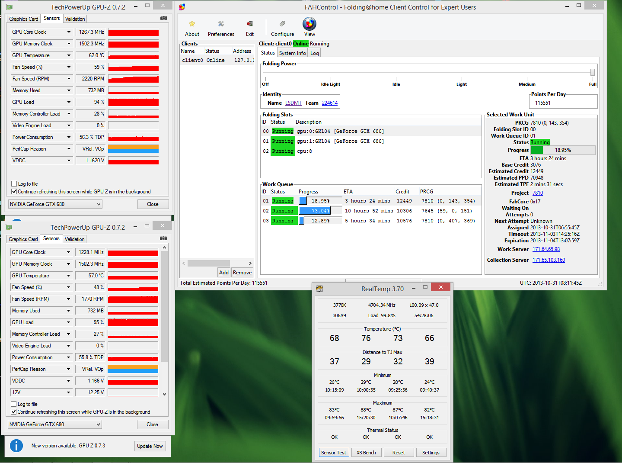622x463 pixels.
Task: Click bottom GPU-Z sensors vertical scrollbar
Action: click(164, 306)
